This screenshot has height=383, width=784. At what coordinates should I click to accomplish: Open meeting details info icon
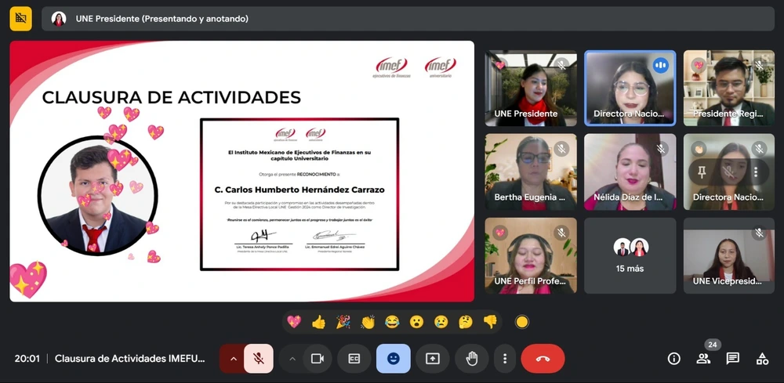coord(673,359)
